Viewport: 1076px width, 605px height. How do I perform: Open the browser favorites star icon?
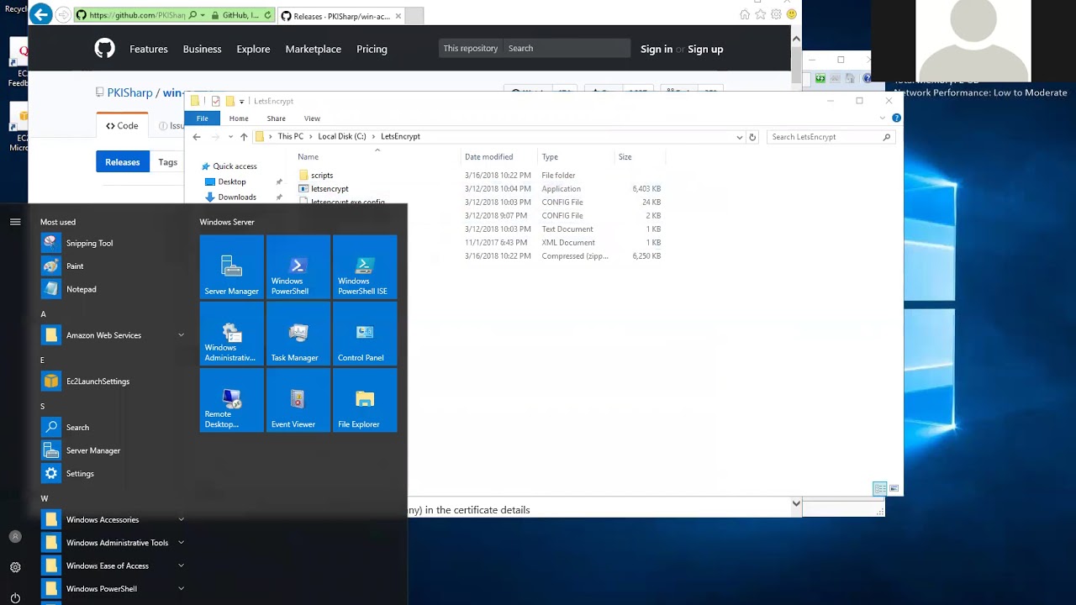click(x=761, y=15)
